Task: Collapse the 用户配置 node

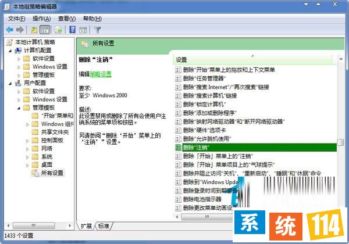Action: click(10, 84)
